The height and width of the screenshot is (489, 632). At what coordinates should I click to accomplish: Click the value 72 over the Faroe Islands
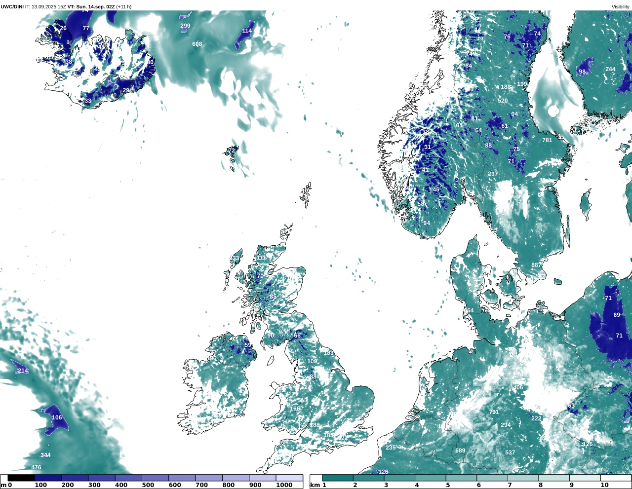click(232, 151)
